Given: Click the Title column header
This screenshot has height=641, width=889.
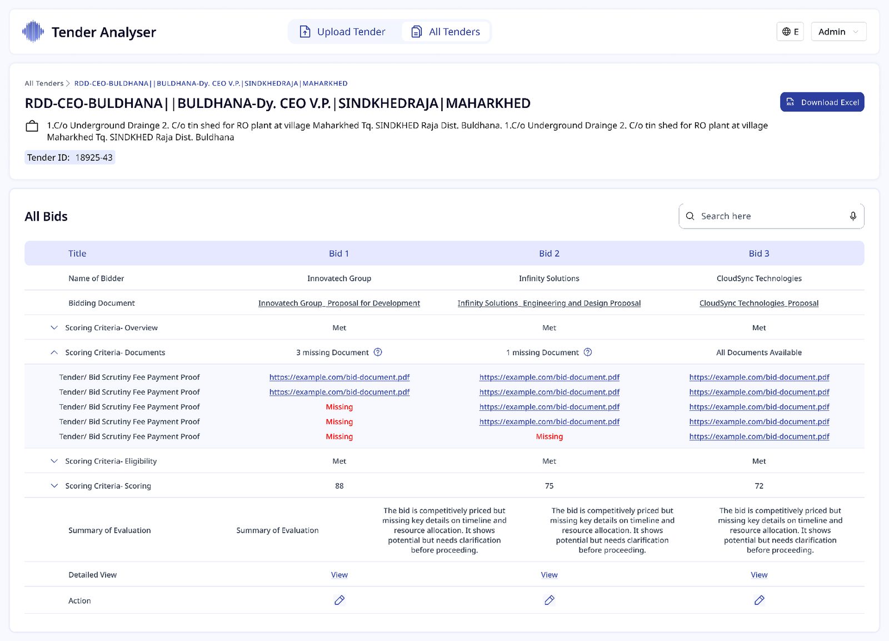Looking at the screenshot, I should point(77,254).
